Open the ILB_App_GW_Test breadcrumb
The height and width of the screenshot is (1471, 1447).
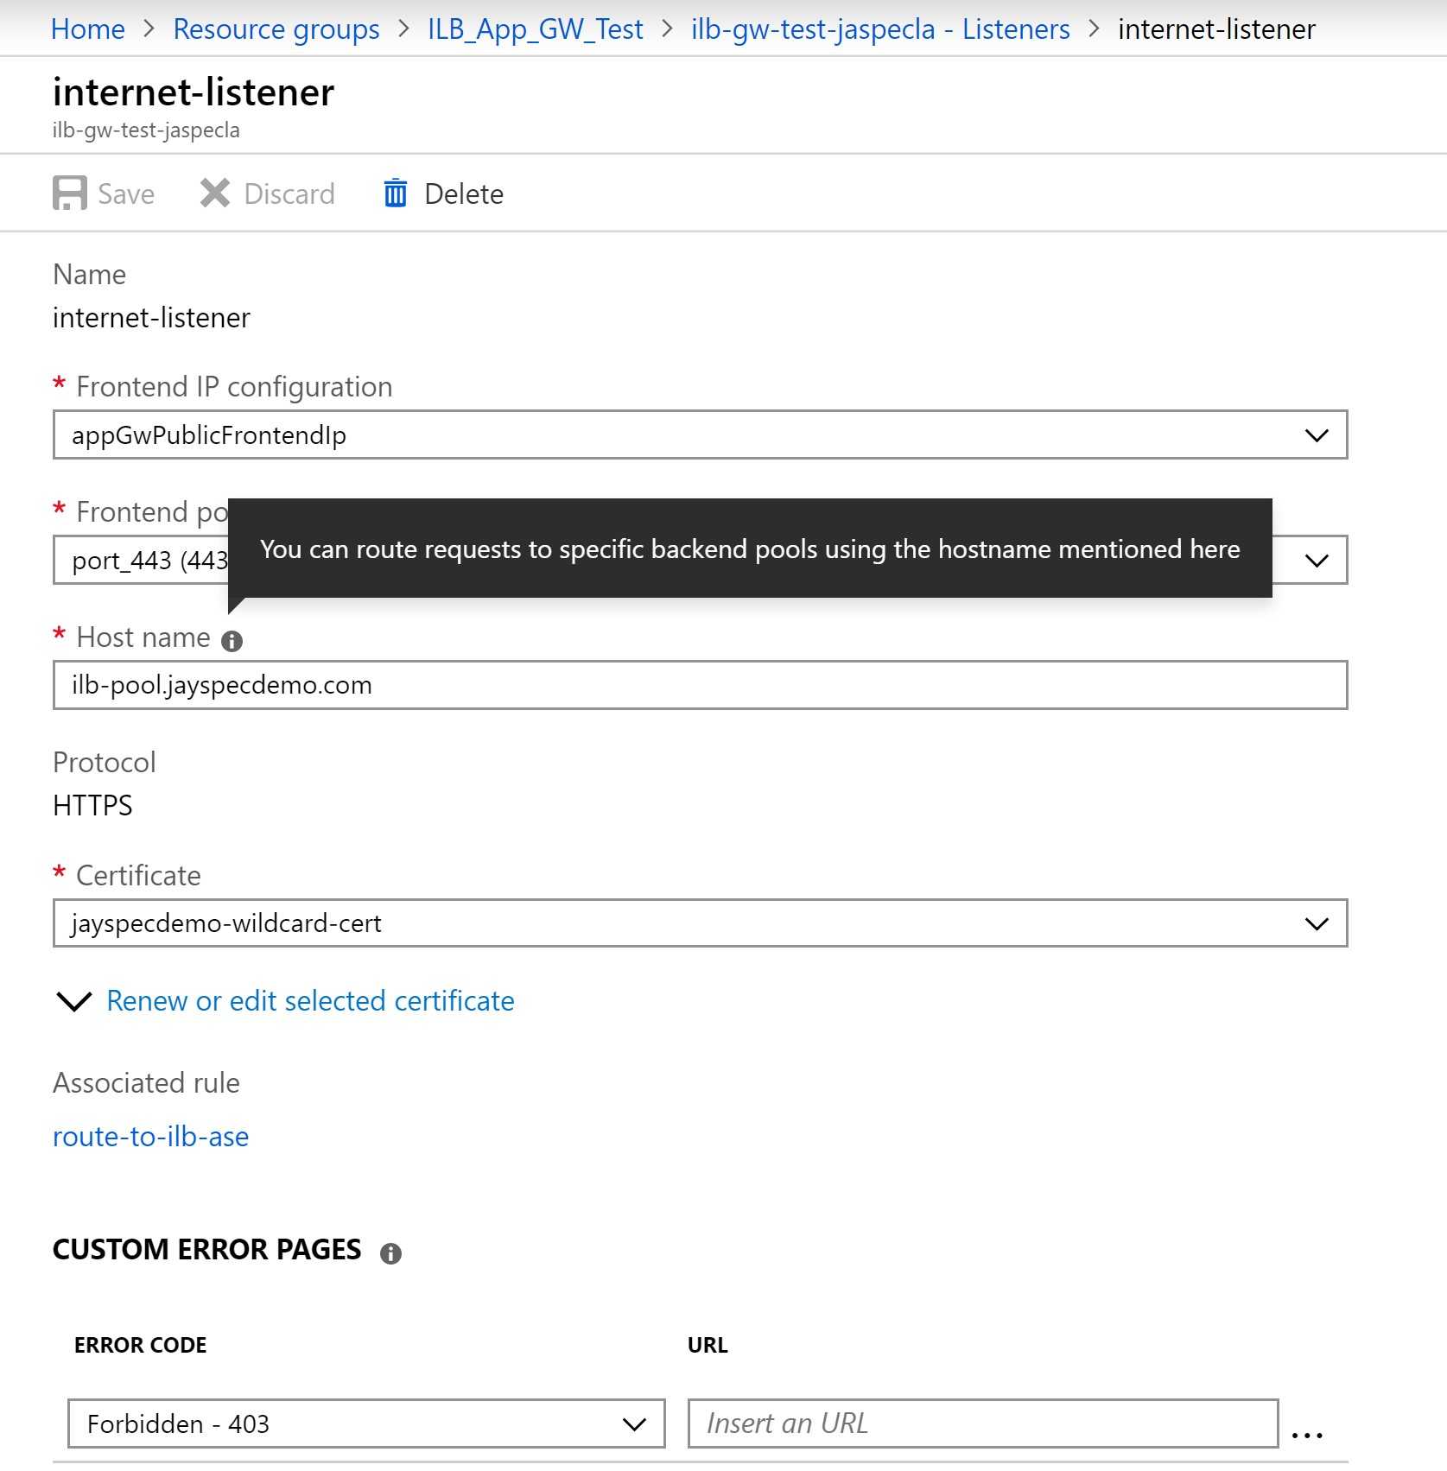[536, 29]
